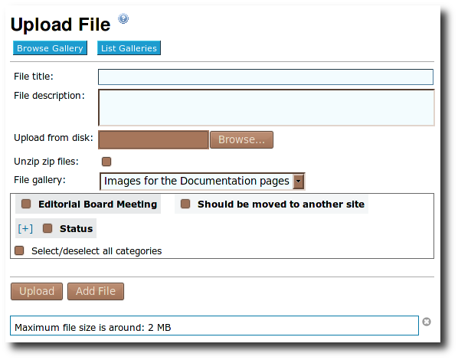Screen dimensions: 458x360
Task: Check the Status category checkbox
Action: coord(47,228)
